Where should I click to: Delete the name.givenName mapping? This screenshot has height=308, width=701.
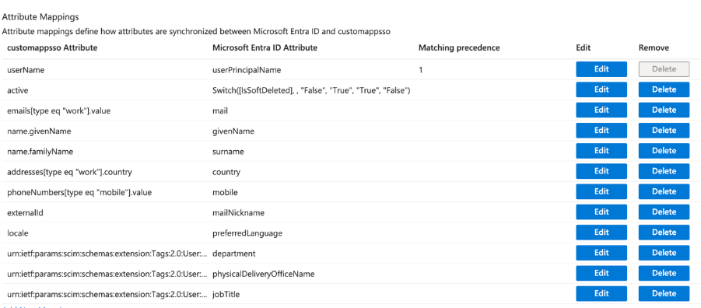tap(664, 131)
